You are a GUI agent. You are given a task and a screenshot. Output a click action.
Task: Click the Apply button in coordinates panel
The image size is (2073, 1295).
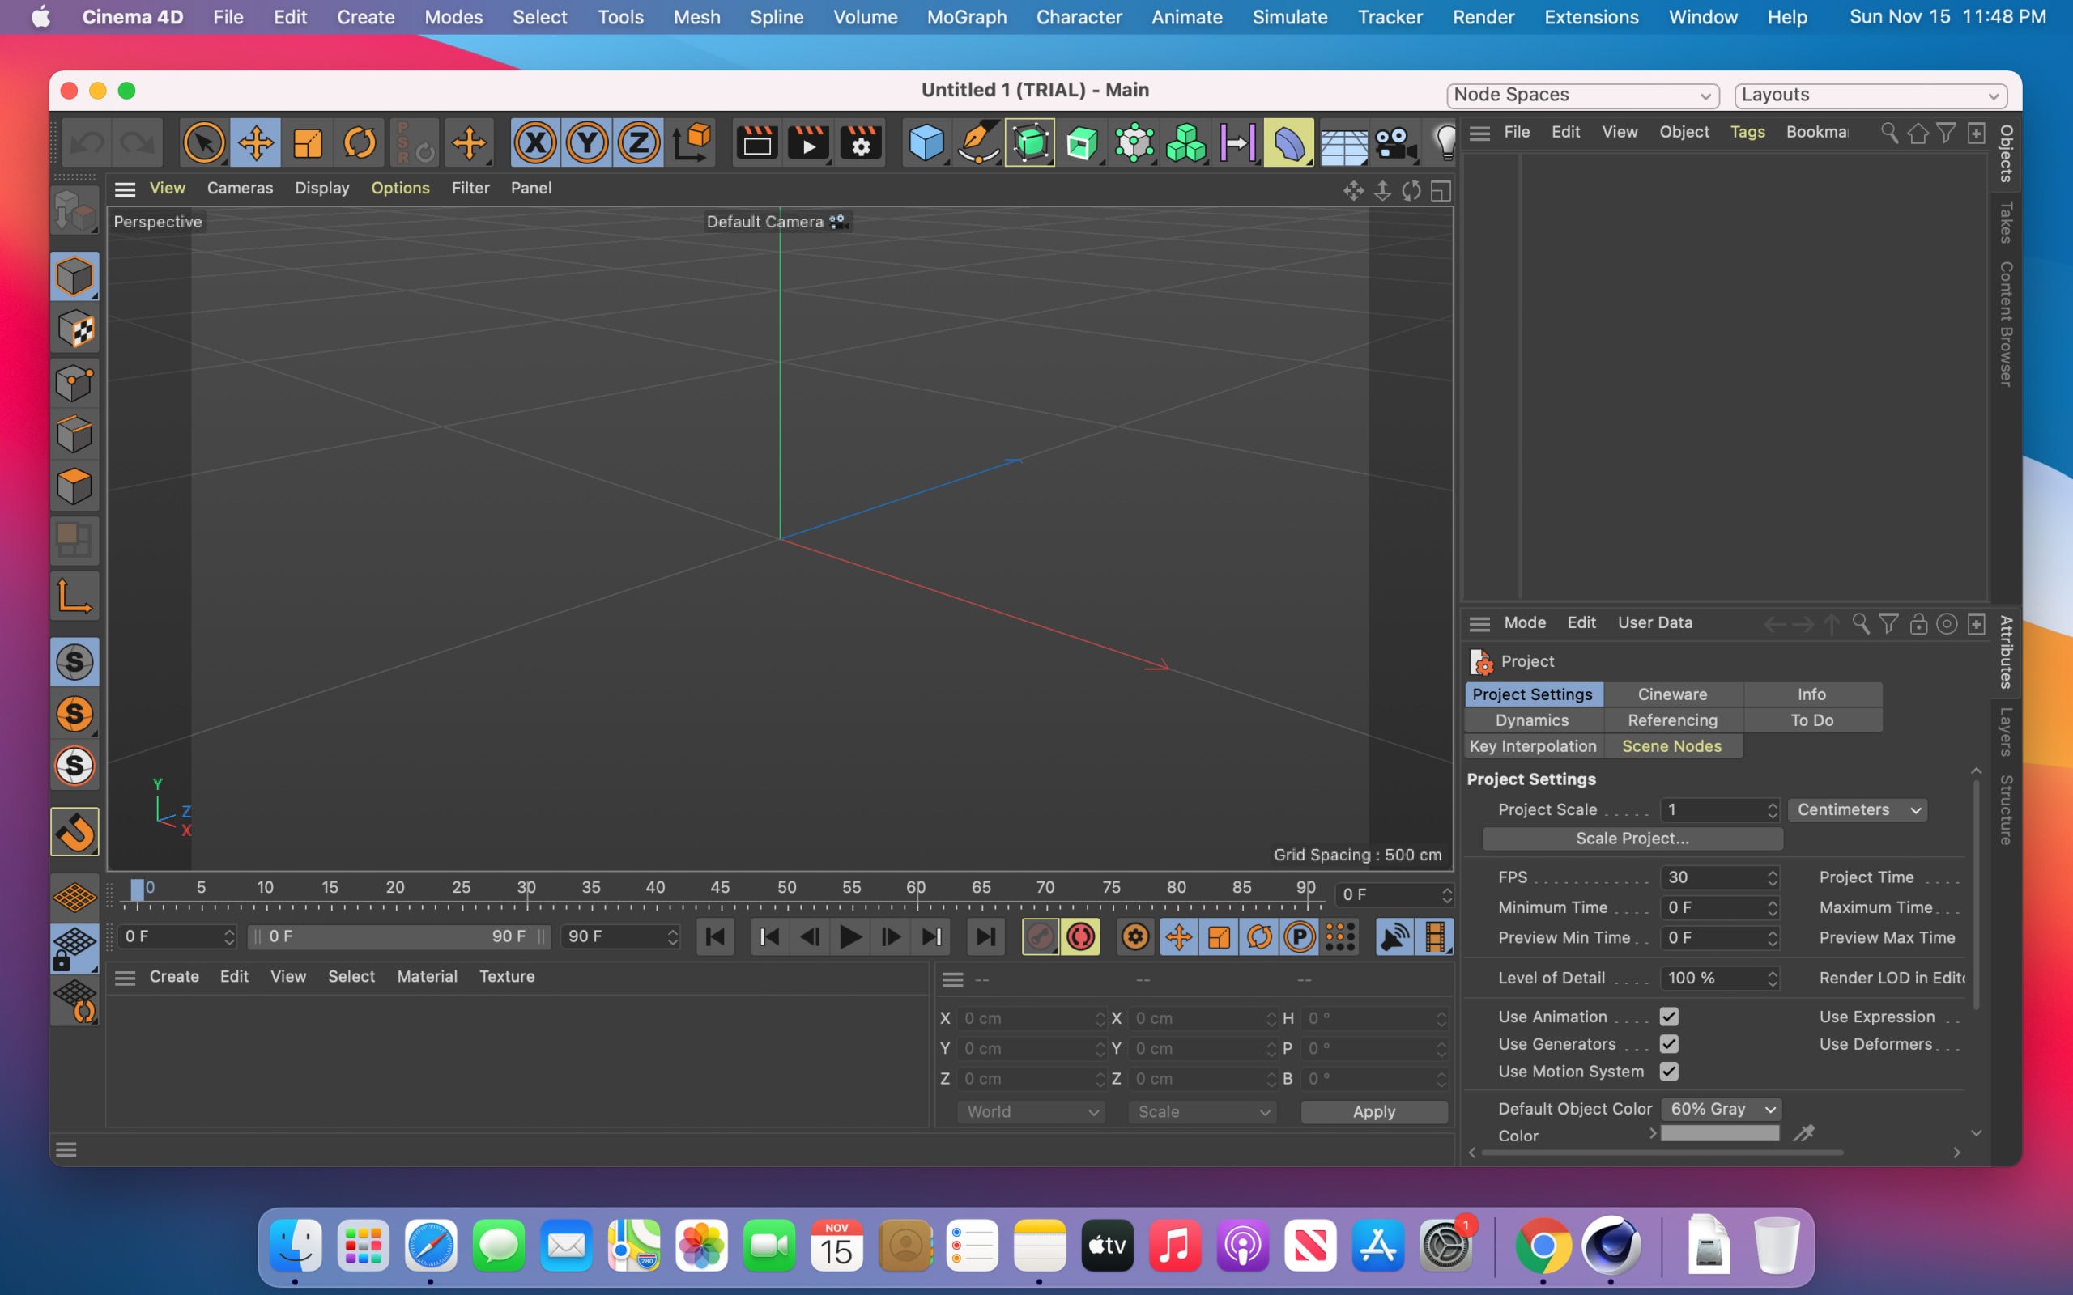coord(1373,1112)
